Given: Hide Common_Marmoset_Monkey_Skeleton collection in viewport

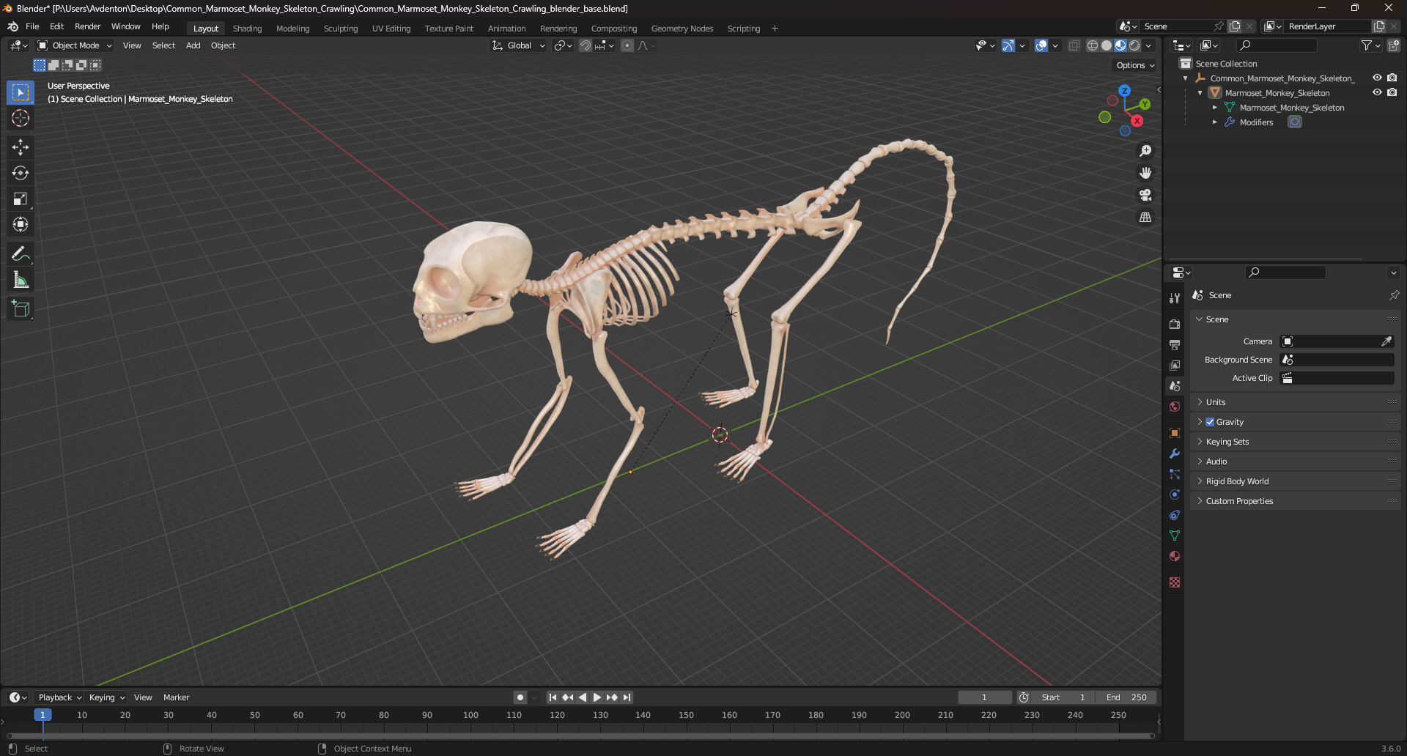Looking at the screenshot, I should (x=1377, y=78).
